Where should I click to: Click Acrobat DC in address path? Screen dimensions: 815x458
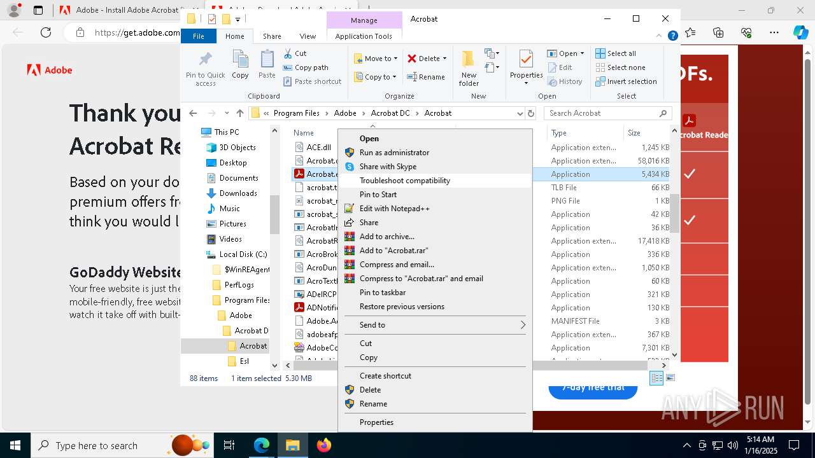pos(390,113)
